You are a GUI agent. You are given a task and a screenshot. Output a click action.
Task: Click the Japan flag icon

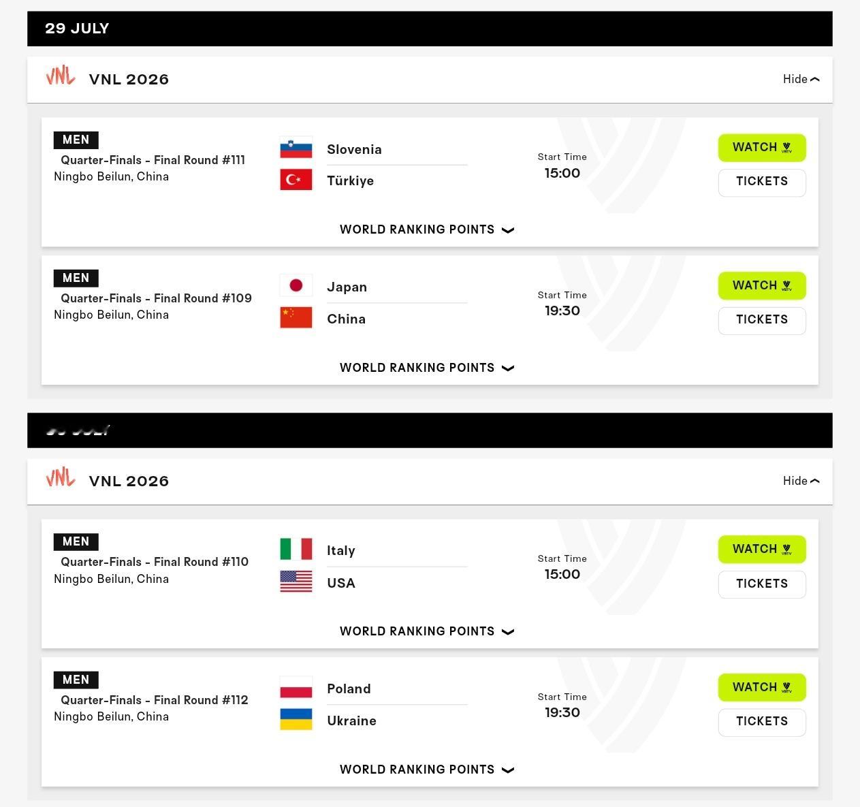(x=296, y=285)
